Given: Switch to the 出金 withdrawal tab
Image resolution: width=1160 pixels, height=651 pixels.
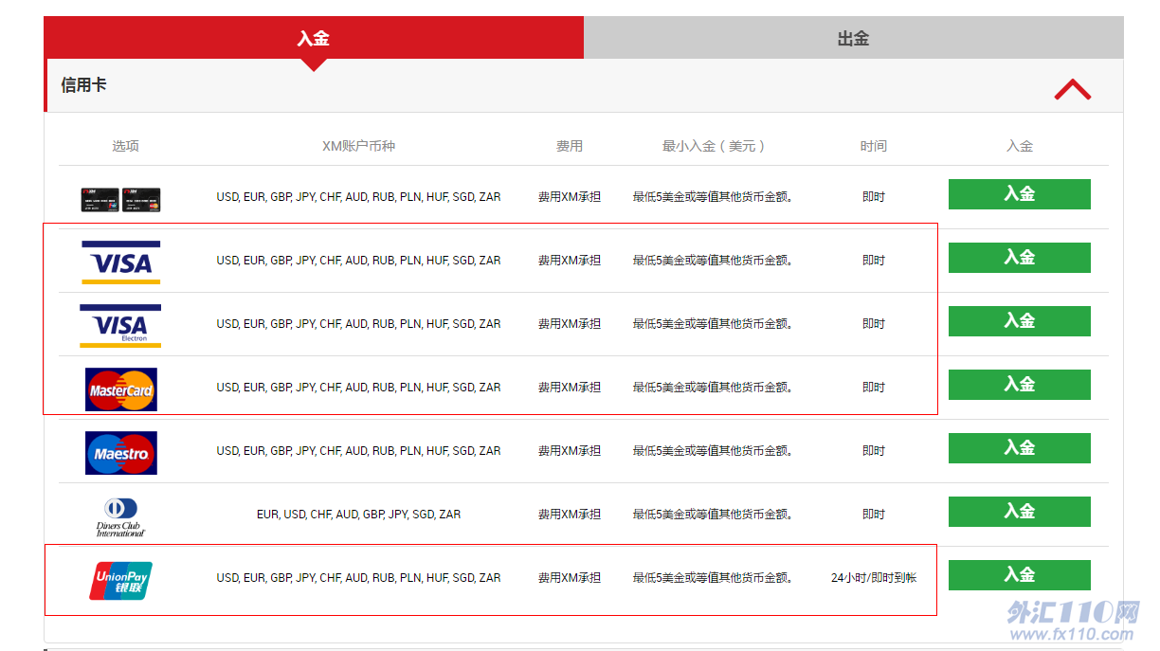Looking at the screenshot, I should [853, 38].
